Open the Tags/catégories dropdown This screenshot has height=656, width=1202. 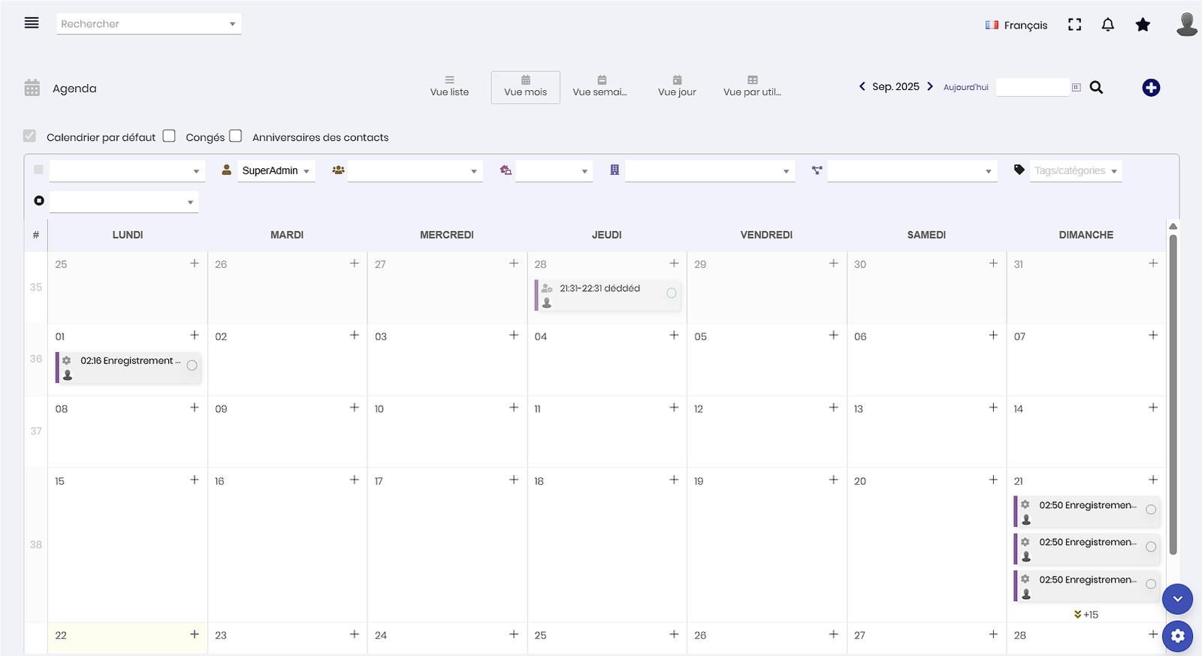point(1075,171)
